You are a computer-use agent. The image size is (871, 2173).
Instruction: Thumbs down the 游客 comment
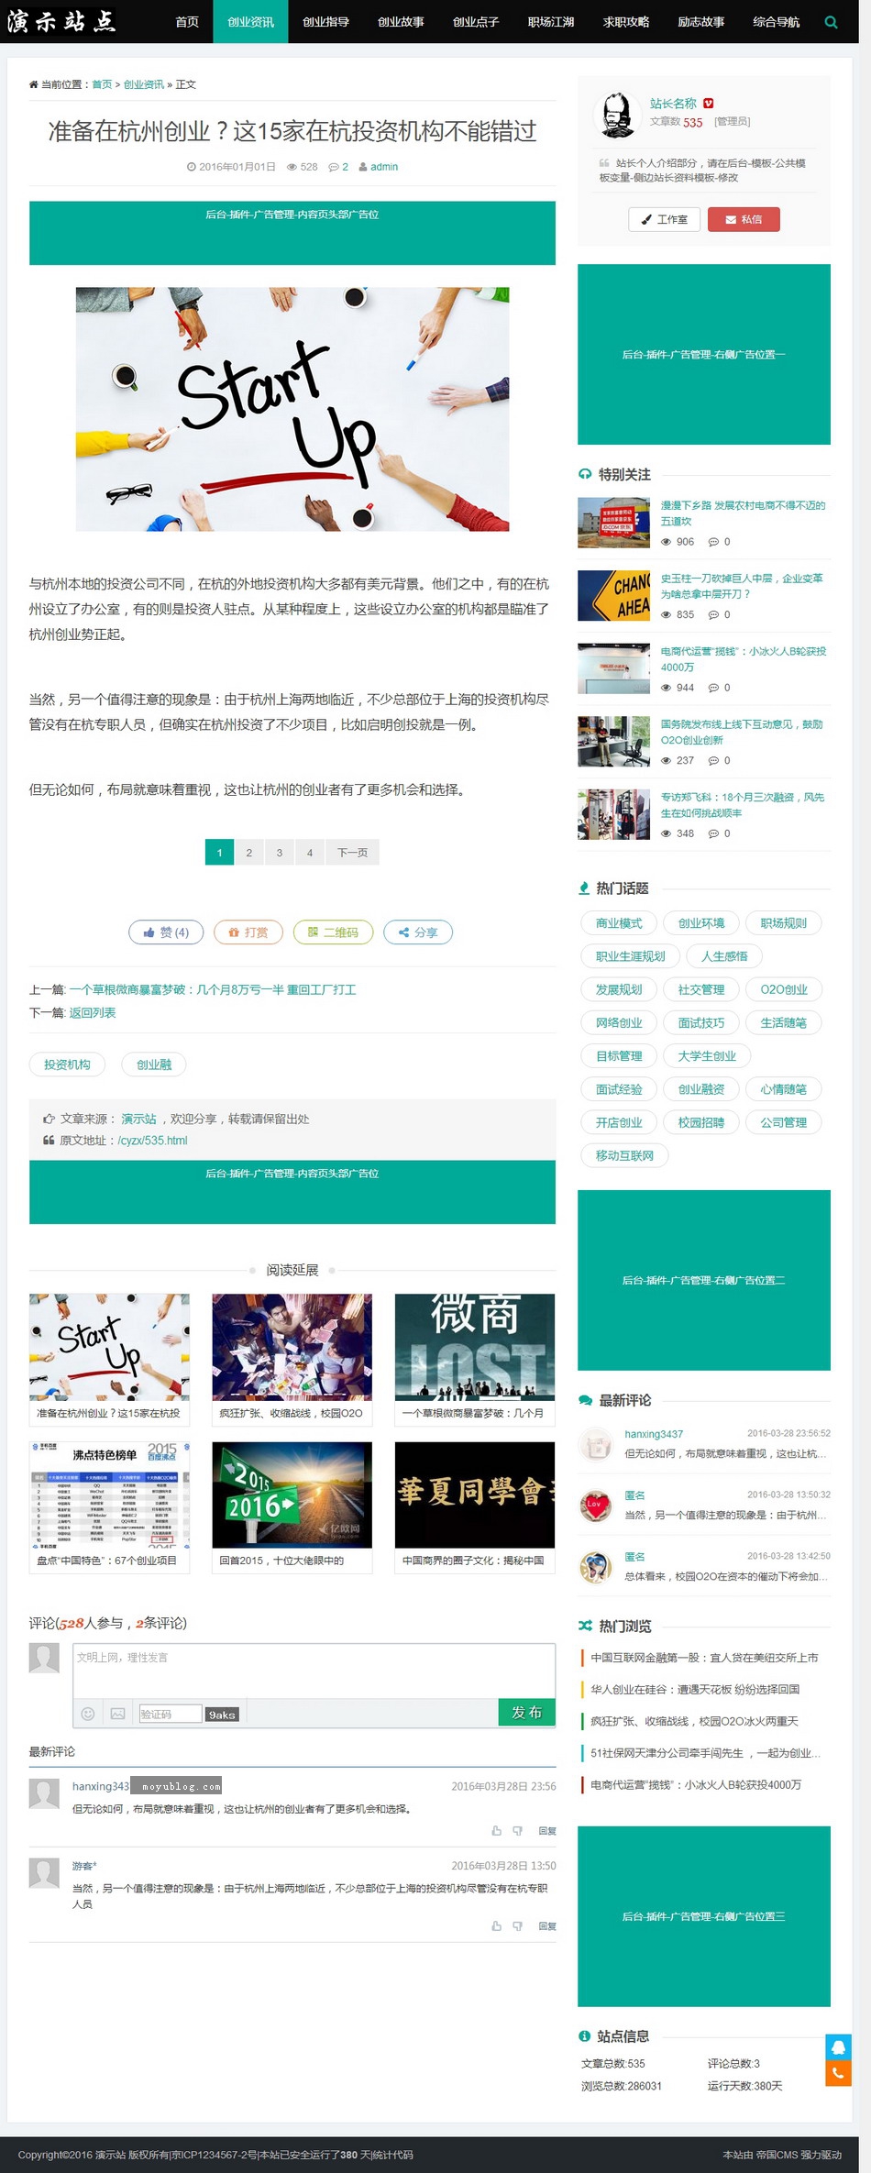pos(517,1926)
